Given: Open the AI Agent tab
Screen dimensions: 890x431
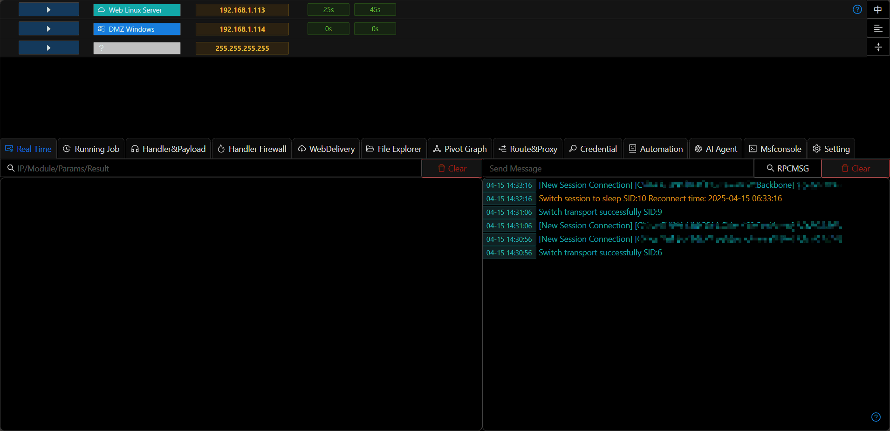Looking at the screenshot, I should (716, 149).
